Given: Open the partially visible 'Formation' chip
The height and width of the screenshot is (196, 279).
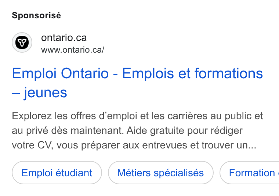Looking at the screenshot, I should [x=250, y=173].
